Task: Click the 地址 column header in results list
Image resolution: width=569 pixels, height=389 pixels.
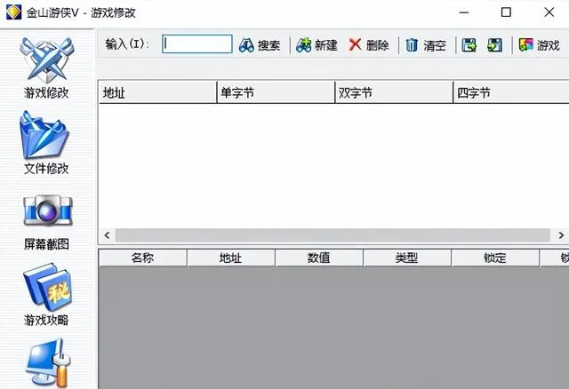Action: coord(158,92)
